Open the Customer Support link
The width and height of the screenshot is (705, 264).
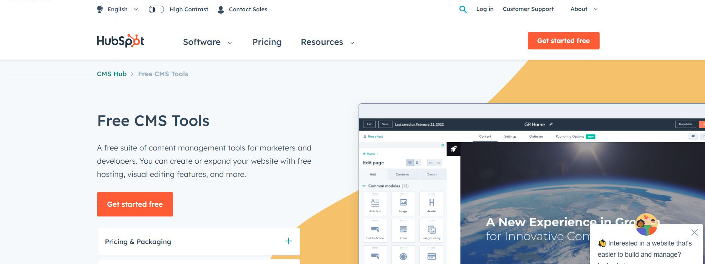(x=528, y=9)
